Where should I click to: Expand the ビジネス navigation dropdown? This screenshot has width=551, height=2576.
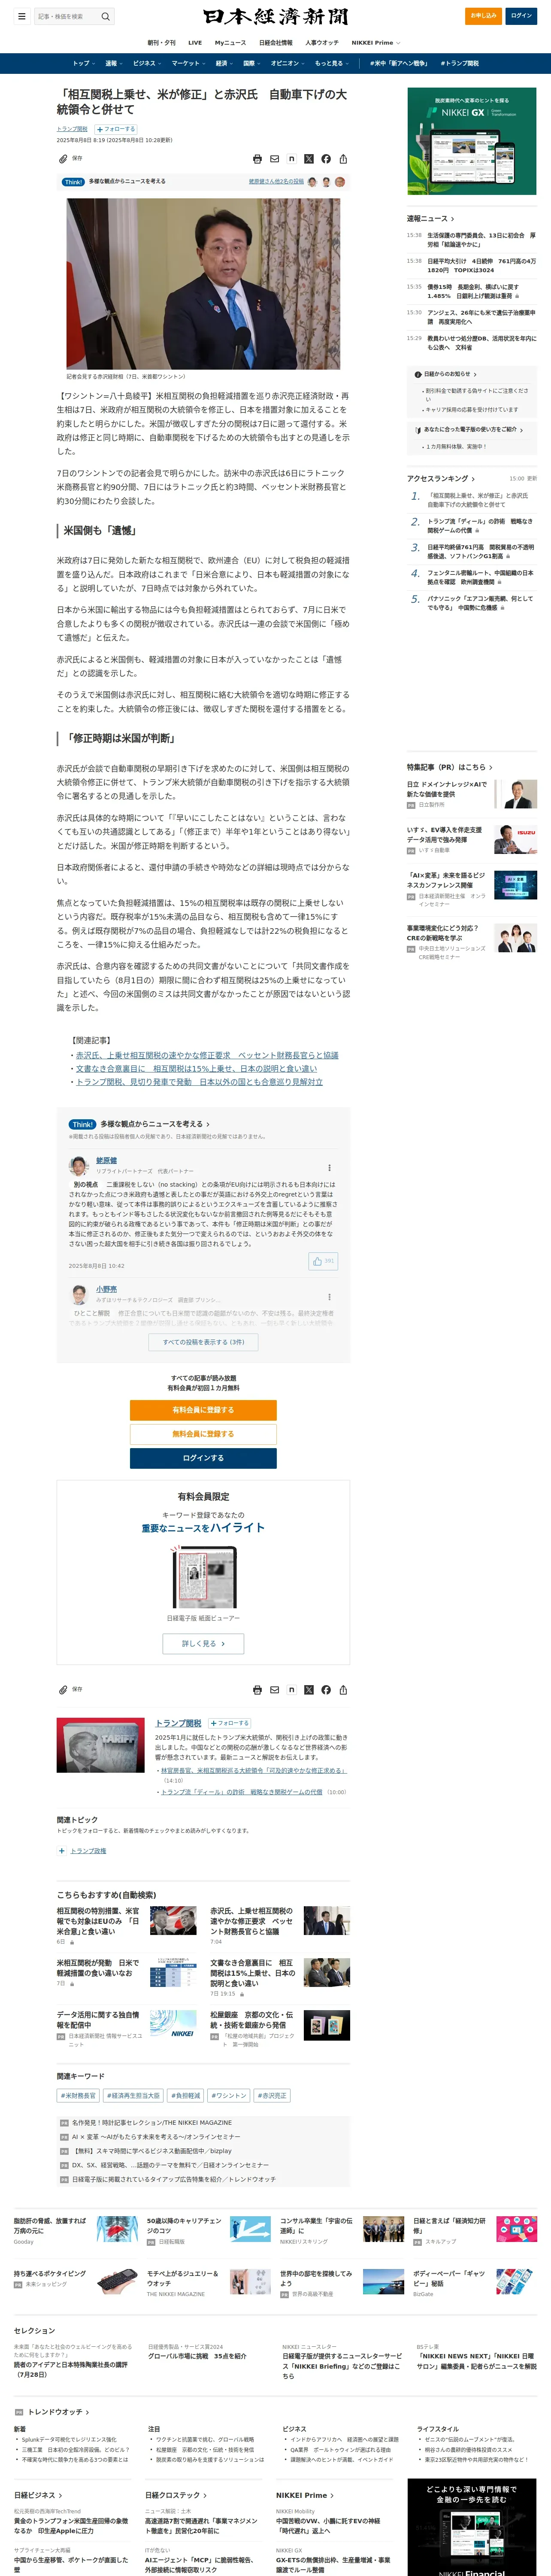coord(147,63)
